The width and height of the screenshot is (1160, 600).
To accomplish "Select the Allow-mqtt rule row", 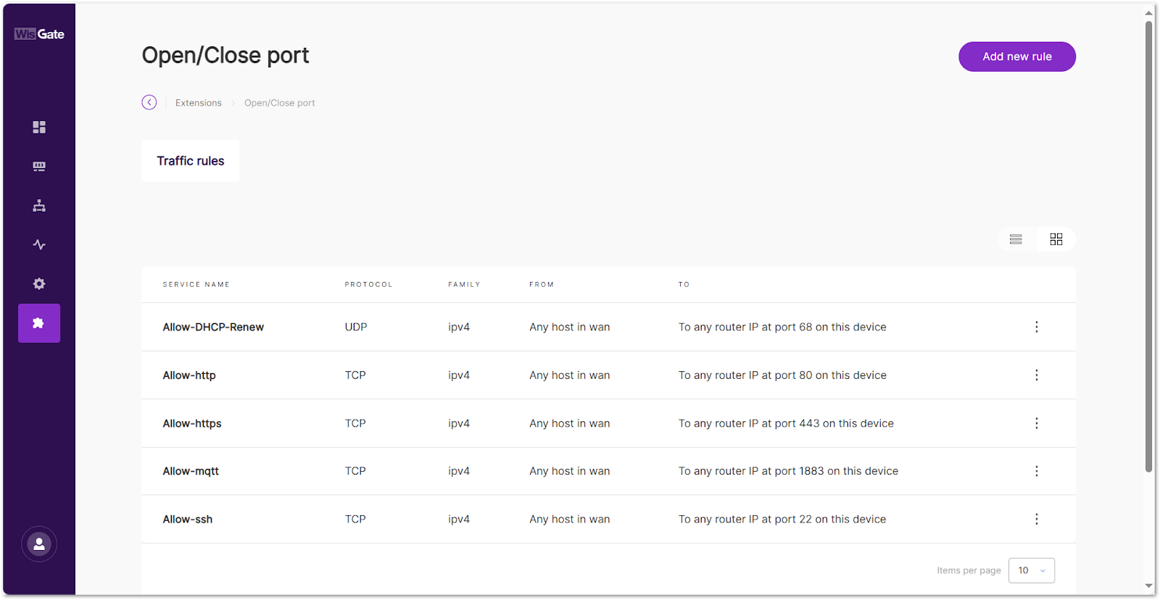I will [191, 471].
